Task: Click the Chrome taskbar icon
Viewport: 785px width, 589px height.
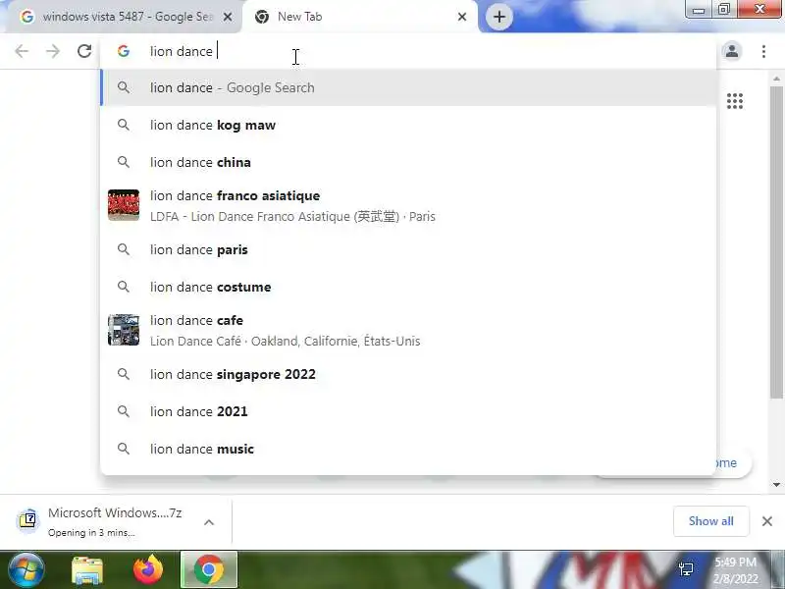Action: point(209,569)
